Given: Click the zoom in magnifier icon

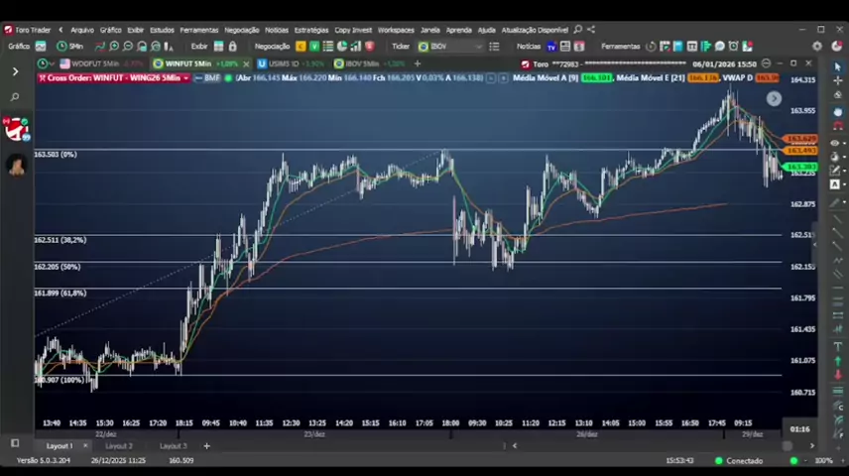Looking at the screenshot, I should (x=114, y=47).
